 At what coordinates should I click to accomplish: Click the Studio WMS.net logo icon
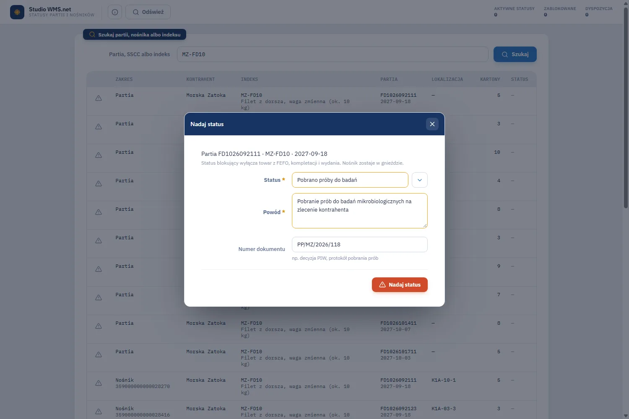17,12
